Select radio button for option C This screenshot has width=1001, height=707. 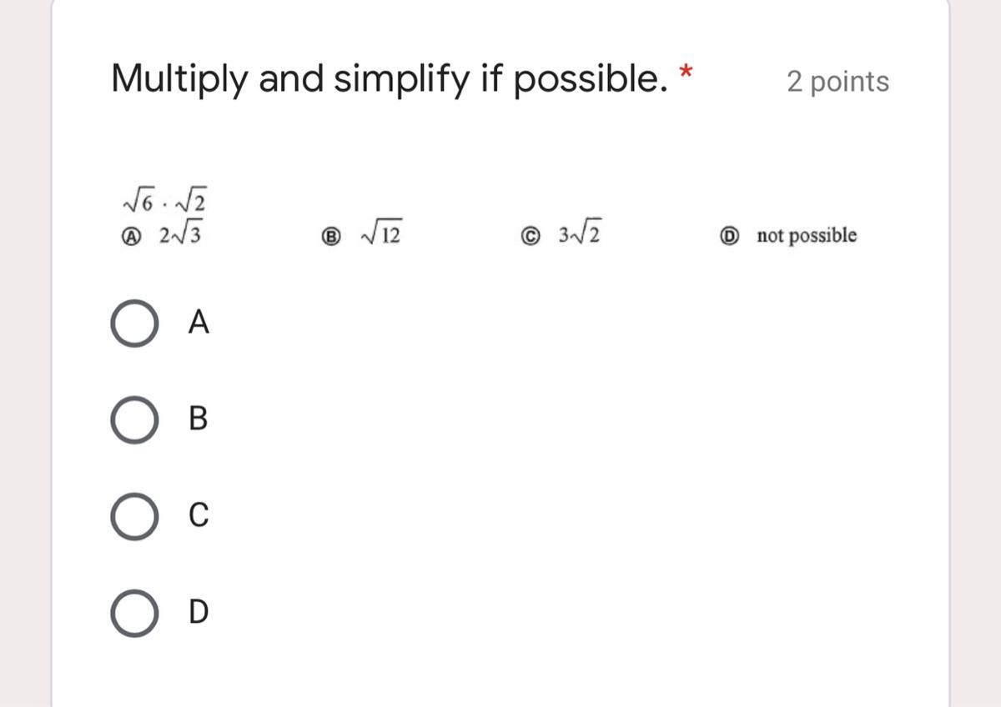(133, 516)
